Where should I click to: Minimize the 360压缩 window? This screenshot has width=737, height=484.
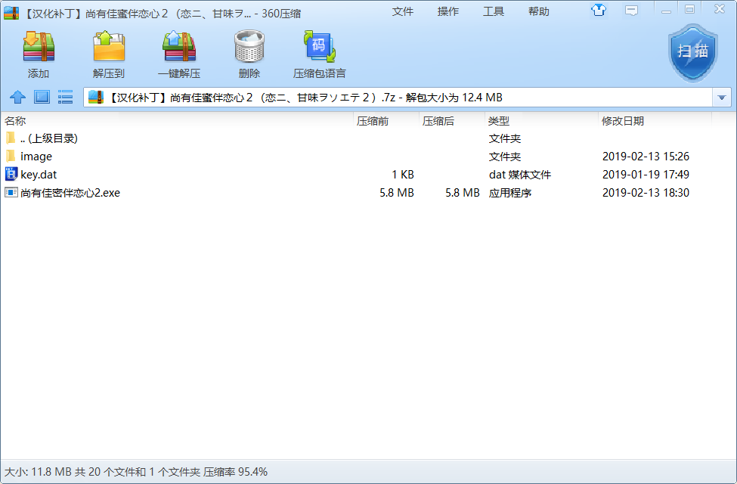pos(666,11)
